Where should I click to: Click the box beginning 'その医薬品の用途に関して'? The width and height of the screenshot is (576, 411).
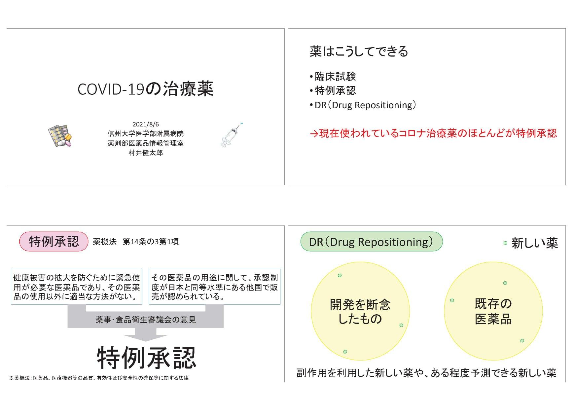tap(215, 287)
